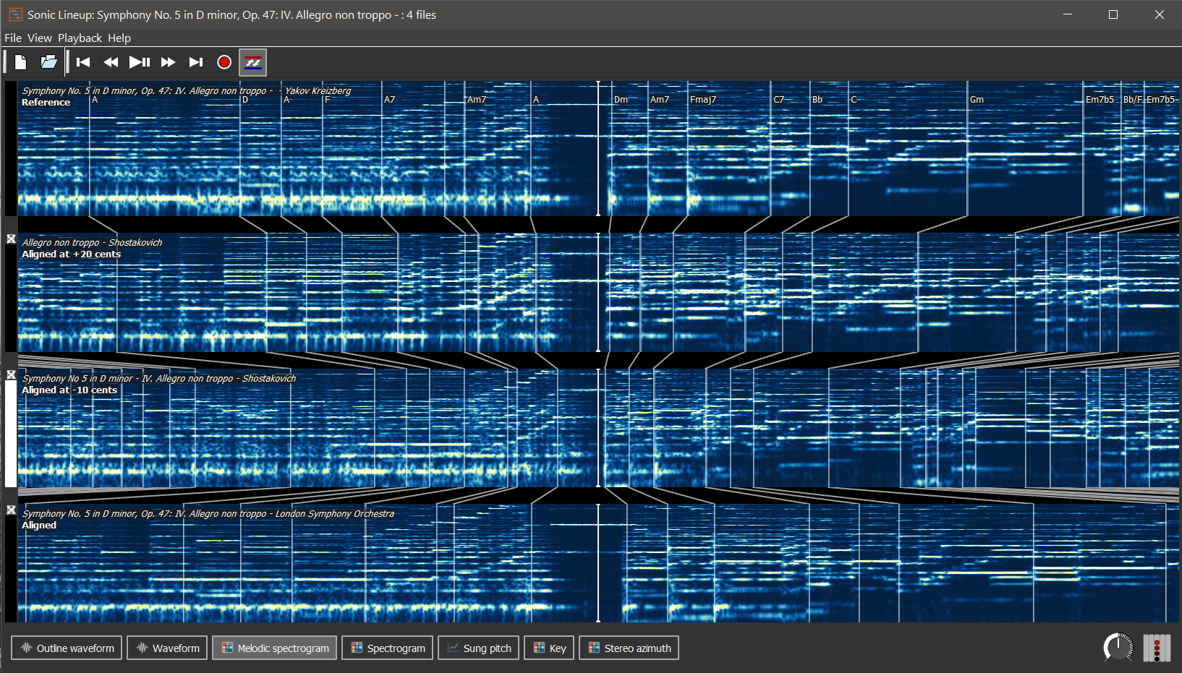Click the fast forward button
This screenshot has height=673, width=1182.
(x=168, y=62)
